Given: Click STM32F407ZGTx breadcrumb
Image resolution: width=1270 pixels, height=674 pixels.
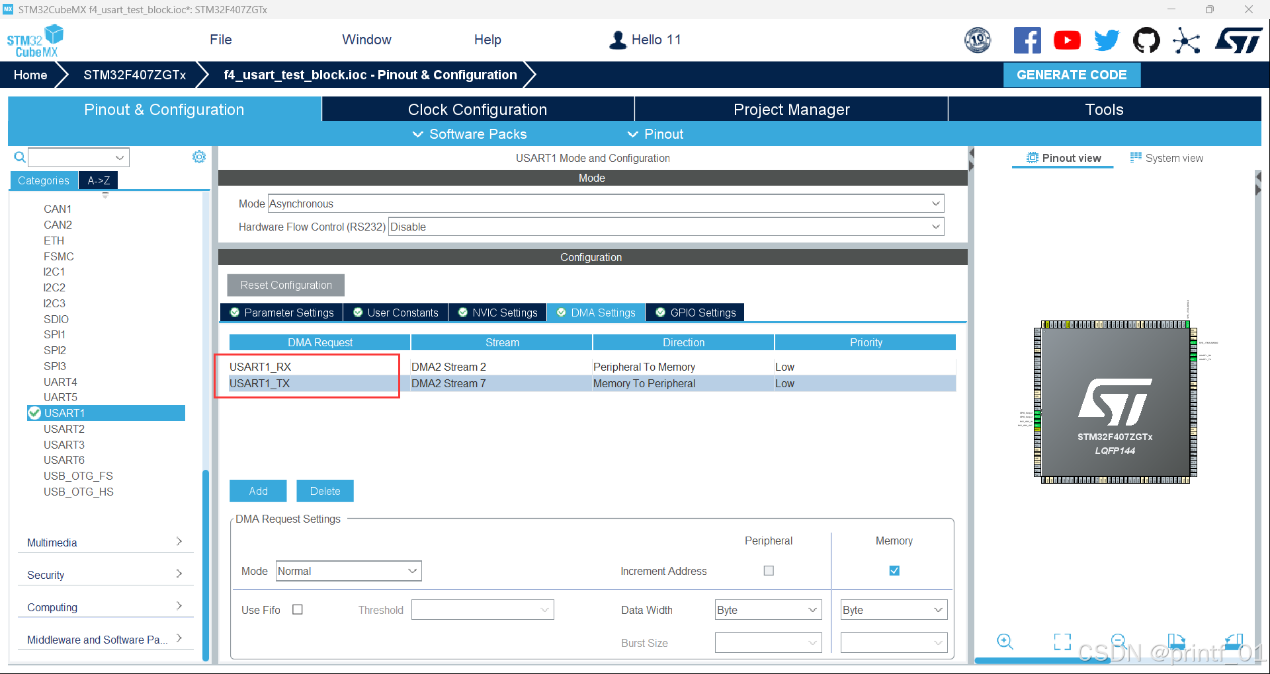Looking at the screenshot, I should (134, 75).
